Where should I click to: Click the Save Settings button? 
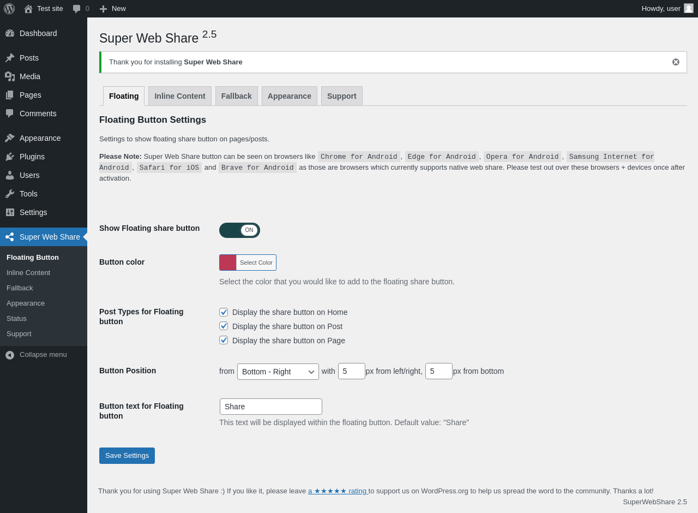tap(127, 456)
